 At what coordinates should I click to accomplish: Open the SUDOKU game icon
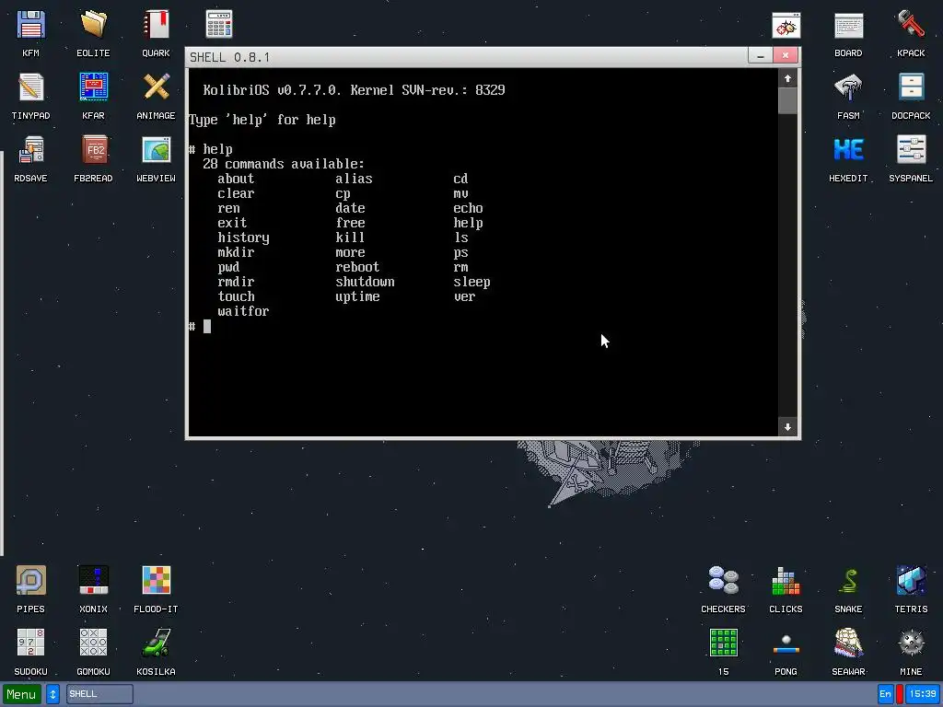pyautogui.click(x=30, y=643)
